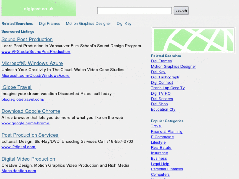Viewport: 239px width, 179px height.
Task: Visit MassIdeation.com URL link
Action: pyautogui.click(x=19, y=171)
